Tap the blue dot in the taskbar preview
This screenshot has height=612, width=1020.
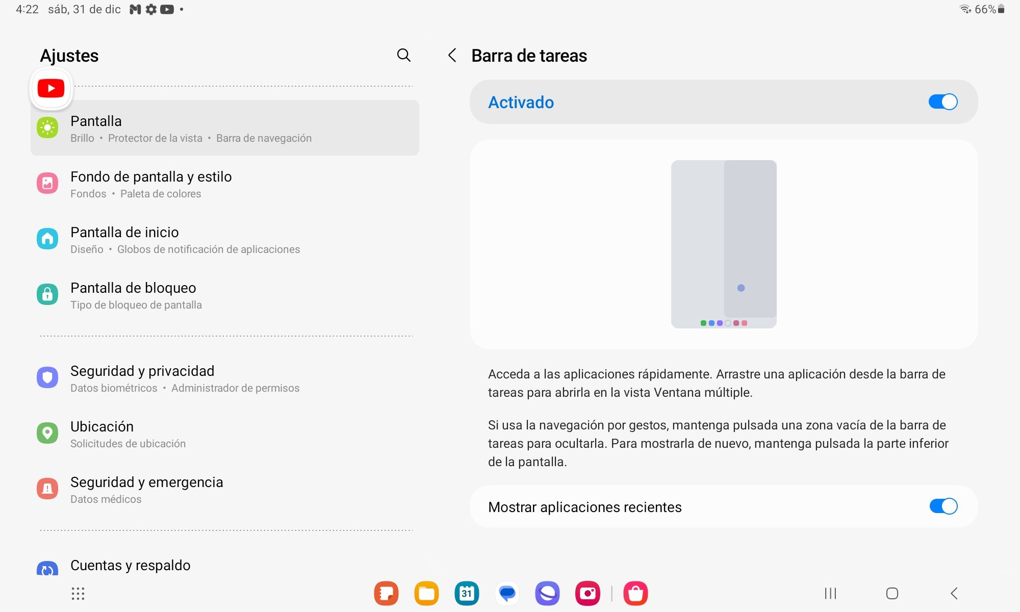pos(742,288)
